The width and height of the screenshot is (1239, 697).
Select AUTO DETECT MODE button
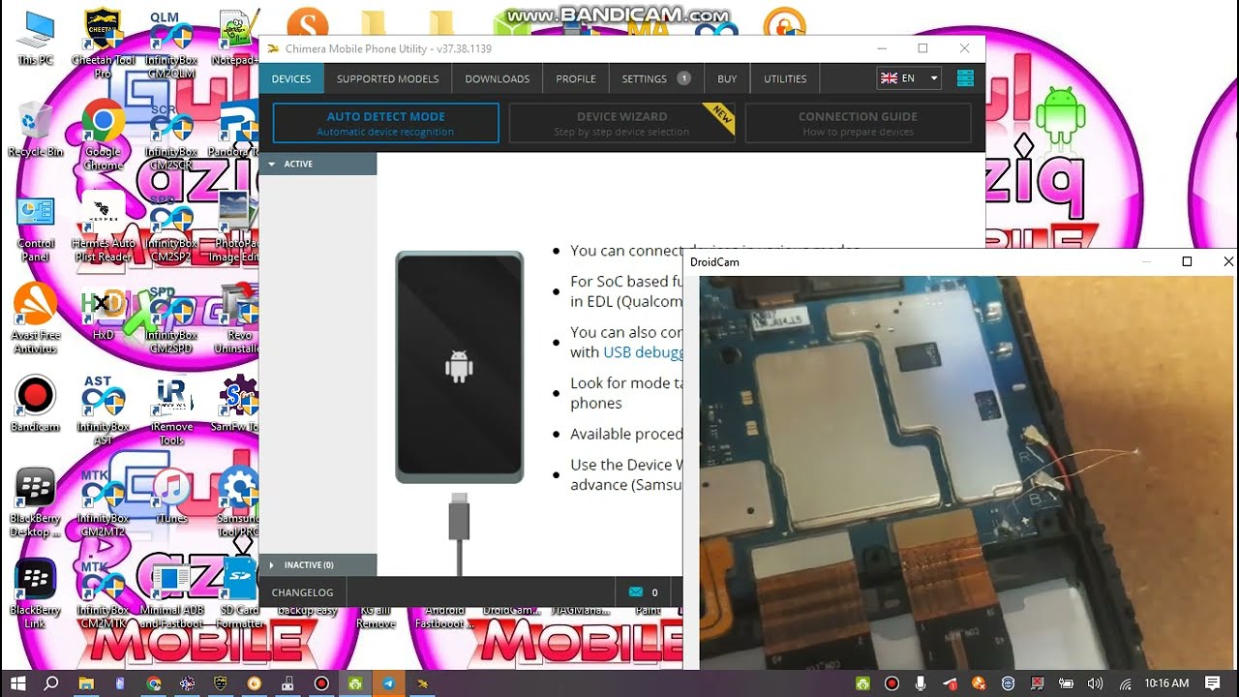[386, 123]
